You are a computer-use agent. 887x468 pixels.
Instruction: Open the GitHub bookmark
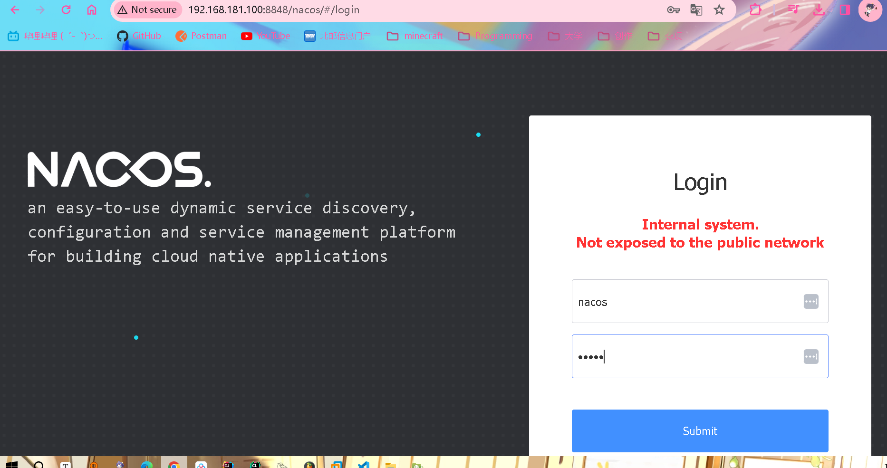point(139,36)
